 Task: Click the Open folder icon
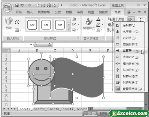[43, 5]
